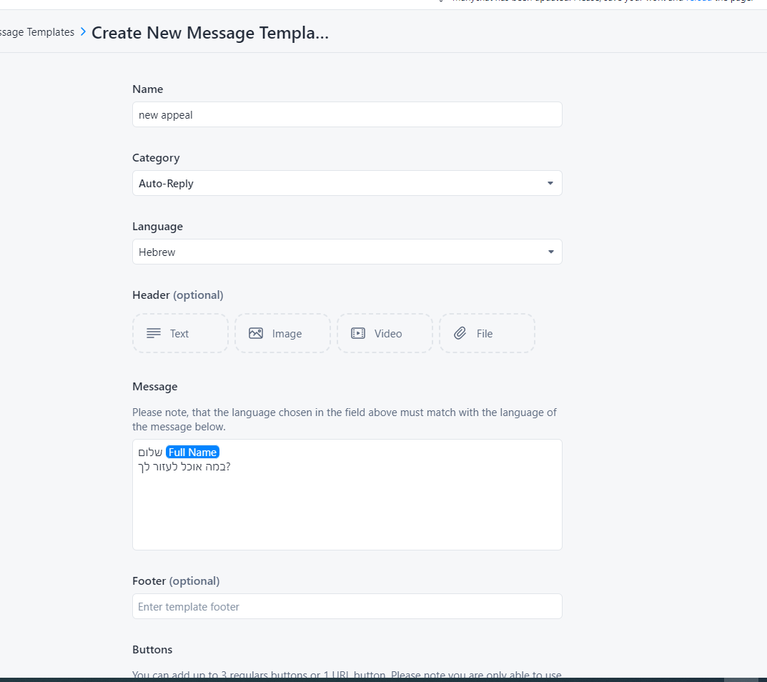Go back to Message Templates breadcrumb
Viewport: 767px width, 682px height.
37,32
